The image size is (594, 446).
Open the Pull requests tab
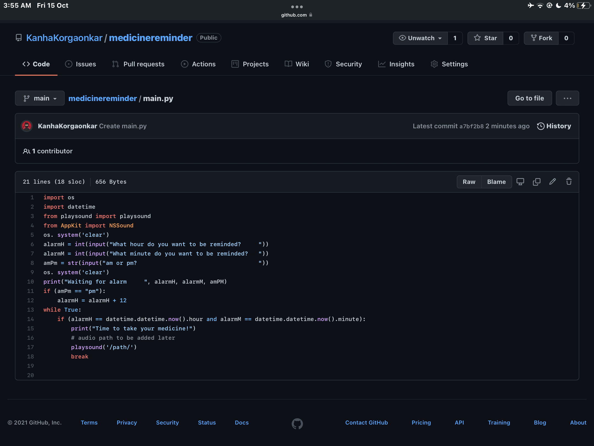[x=138, y=64]
